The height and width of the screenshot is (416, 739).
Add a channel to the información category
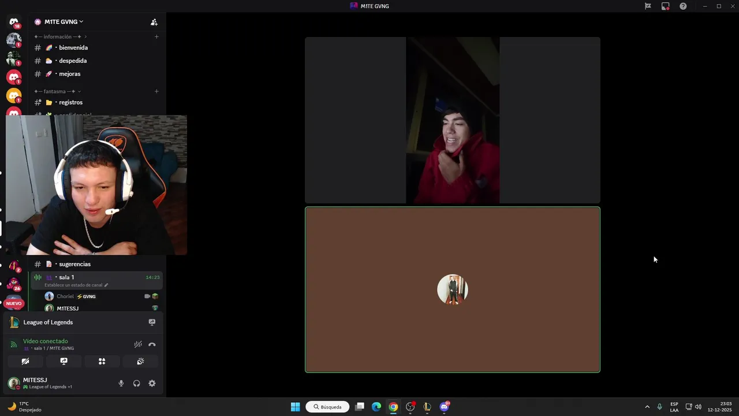(156, 36)
